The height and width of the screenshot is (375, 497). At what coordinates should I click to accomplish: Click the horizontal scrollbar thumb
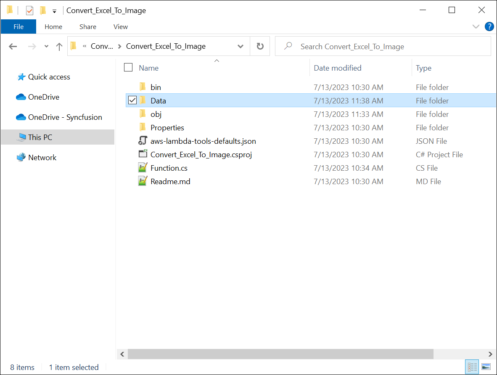pos(280,354)
